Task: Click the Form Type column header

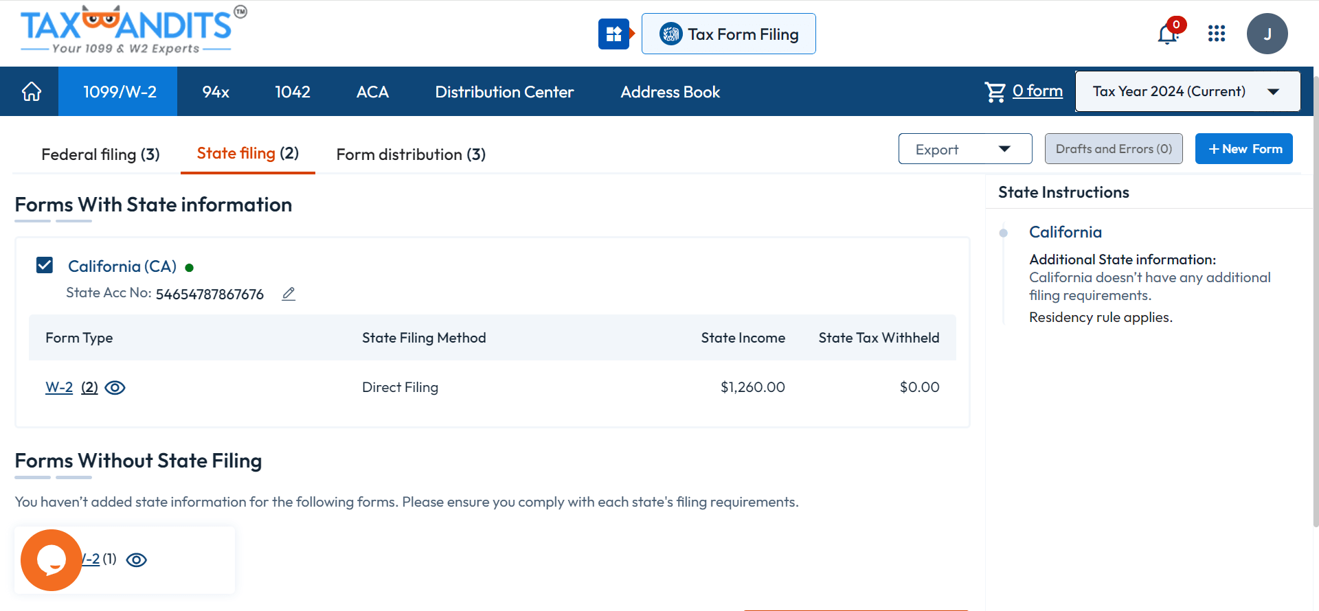Action: click(79, 338)
